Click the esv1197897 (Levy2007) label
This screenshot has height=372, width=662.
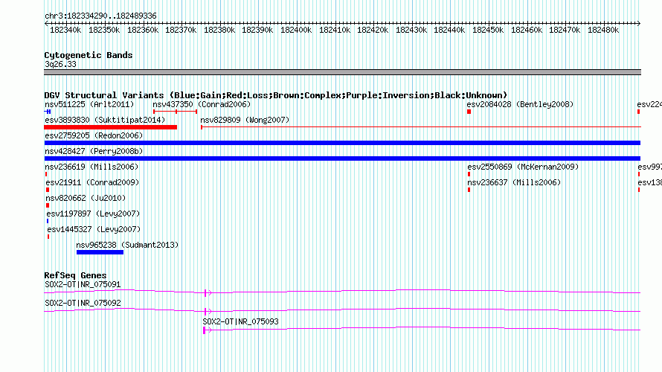click(x=93, y=214)
